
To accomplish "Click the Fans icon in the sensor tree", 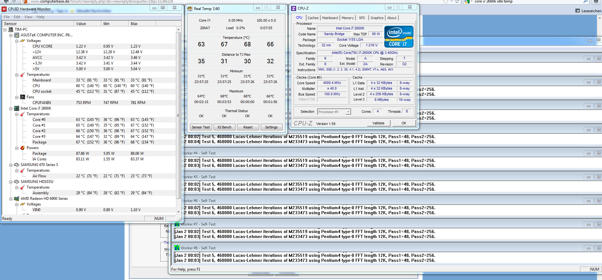I will pos(23,97).
